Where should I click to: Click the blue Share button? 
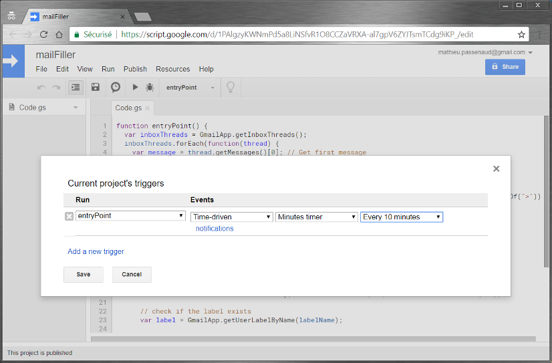tap(505, 67)
